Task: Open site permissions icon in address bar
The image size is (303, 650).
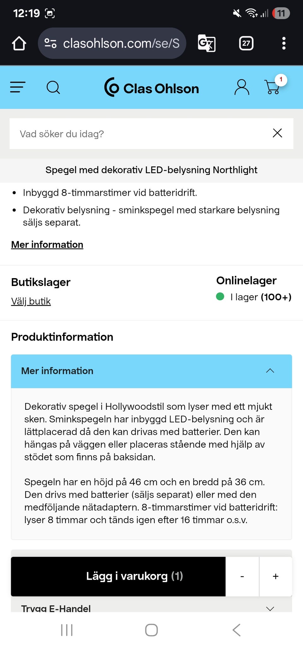Action: [x=50, y=43]
